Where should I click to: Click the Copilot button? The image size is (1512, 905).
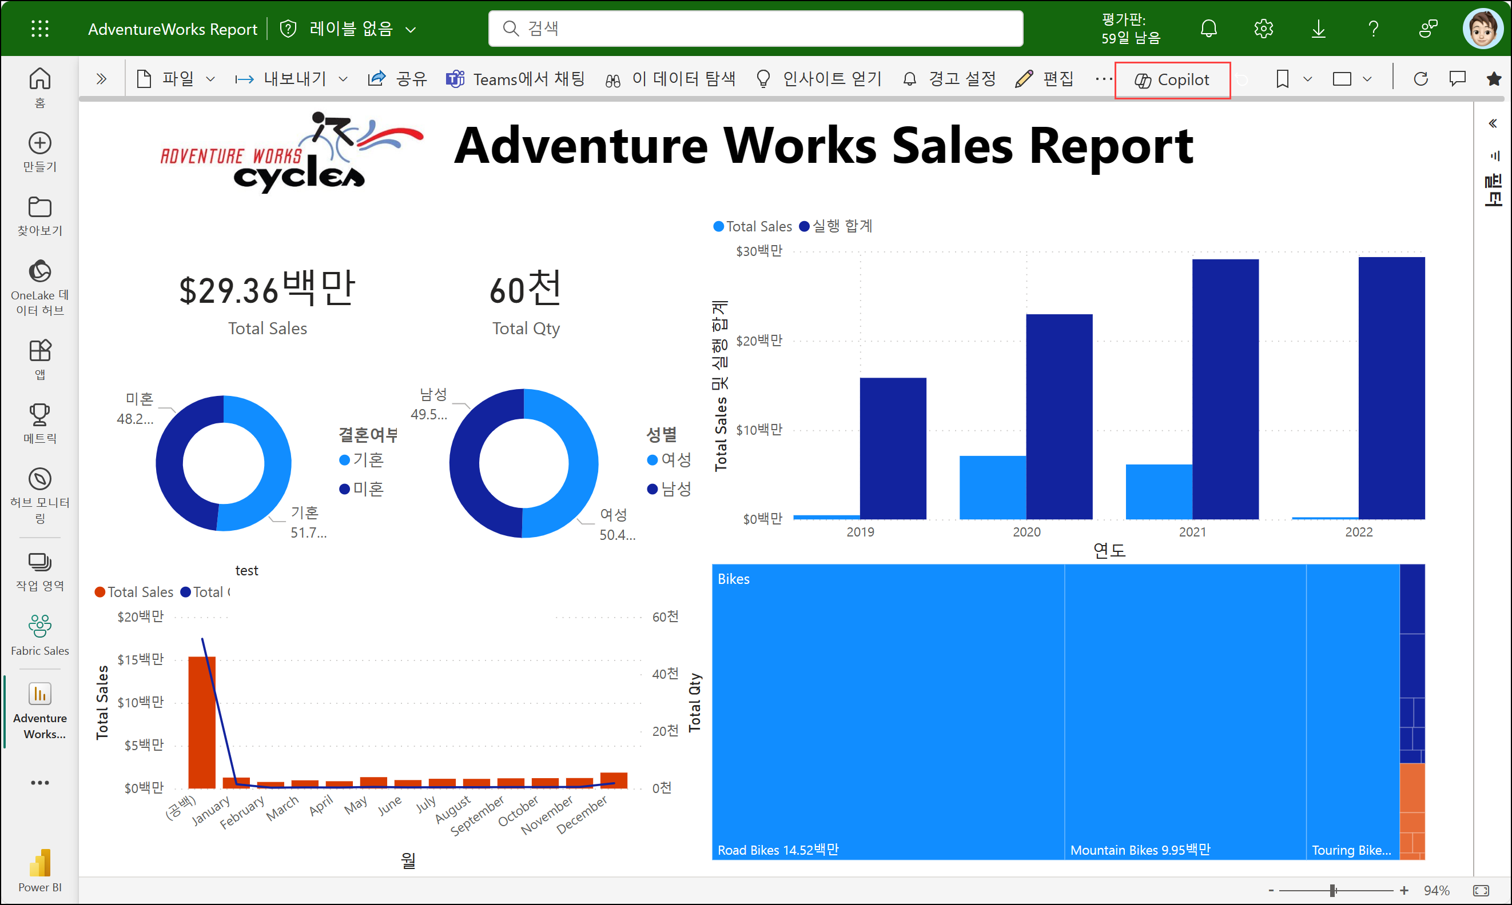1172,80
